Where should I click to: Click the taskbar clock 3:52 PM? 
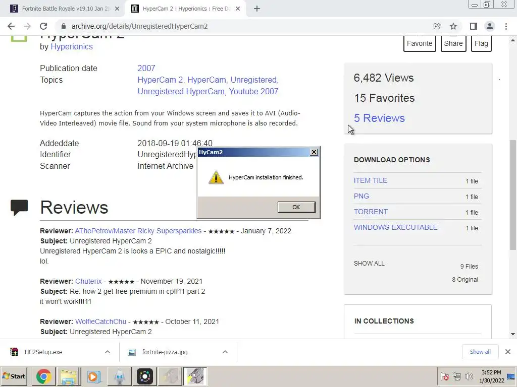tap(491, 372)
